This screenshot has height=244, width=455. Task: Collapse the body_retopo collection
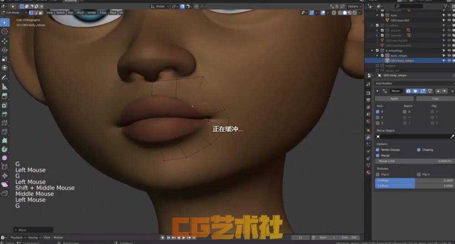(377, 56)
